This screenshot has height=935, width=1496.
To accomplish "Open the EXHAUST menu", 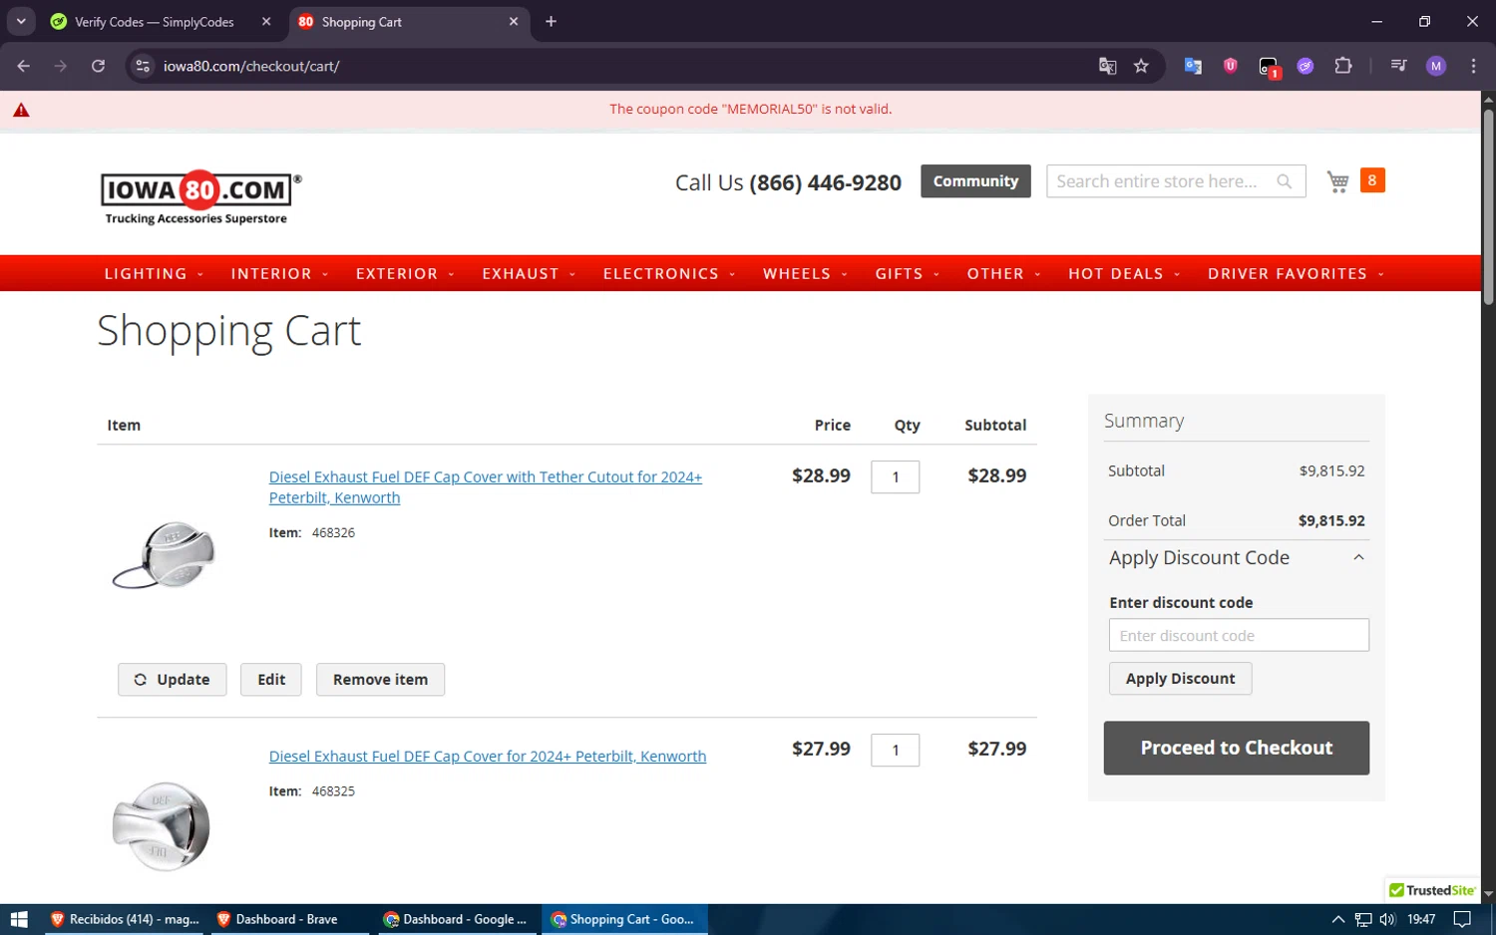I will [x=529, y=273].
